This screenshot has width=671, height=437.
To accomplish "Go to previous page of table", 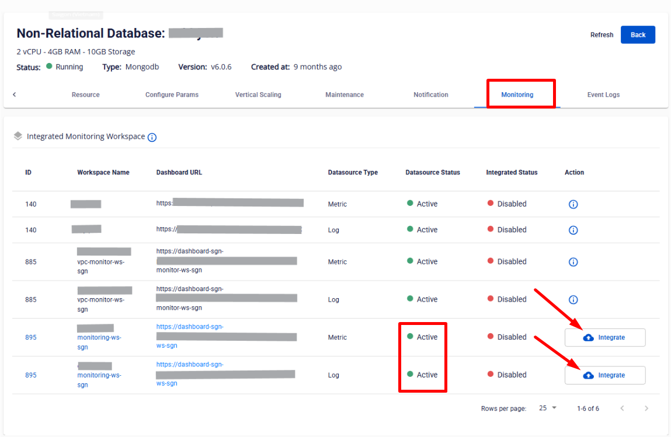I will coord(622,408).
